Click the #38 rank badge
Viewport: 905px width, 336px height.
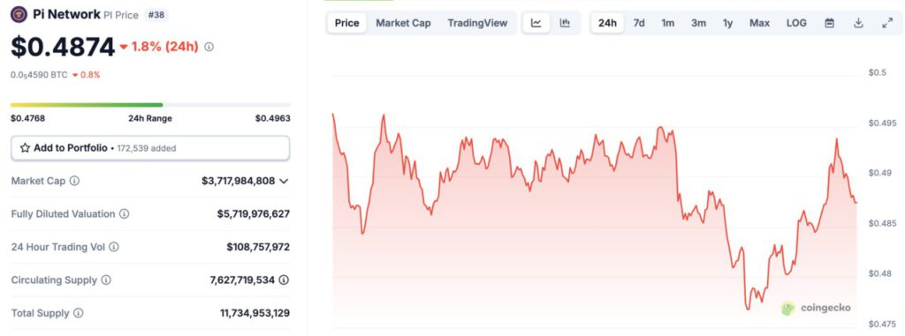[x=156, y=15]
